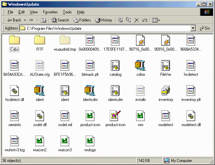Image resolution: width=215 pixels, height=165 pixels.
Task: Open the Views dropdown button
Action: (156, 20)
